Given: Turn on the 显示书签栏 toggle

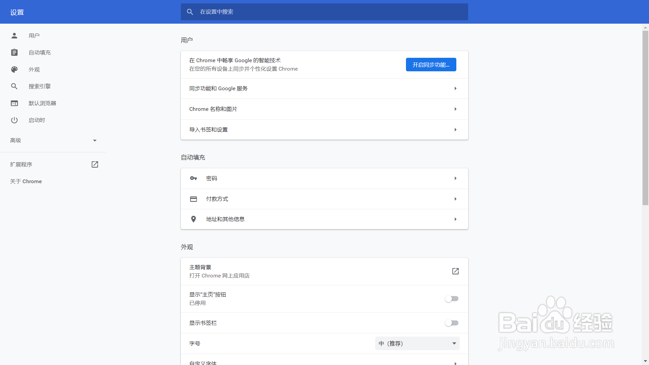Looking at the screenshot, I should tap(452, 323).
